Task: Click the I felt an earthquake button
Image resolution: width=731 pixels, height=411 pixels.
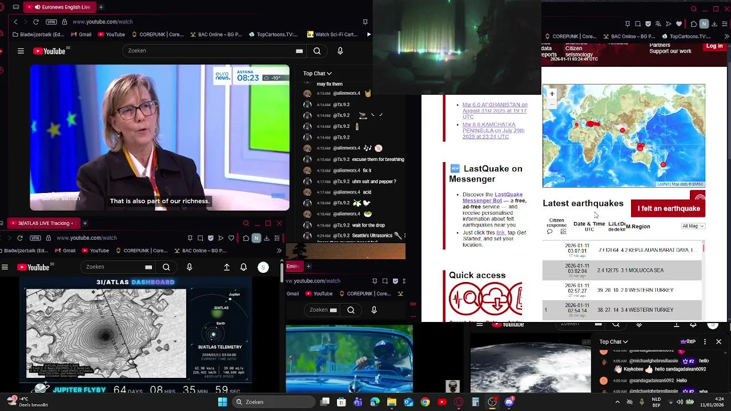Action: click(668, 208)
